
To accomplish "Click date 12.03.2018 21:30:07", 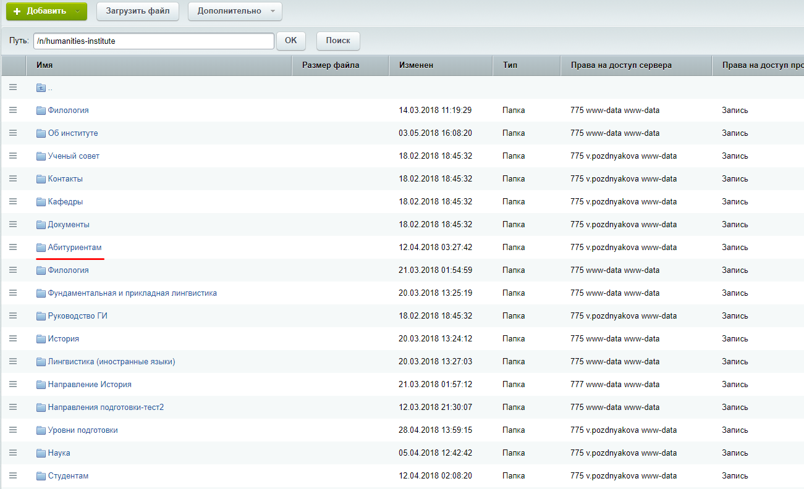I will 436,407.
